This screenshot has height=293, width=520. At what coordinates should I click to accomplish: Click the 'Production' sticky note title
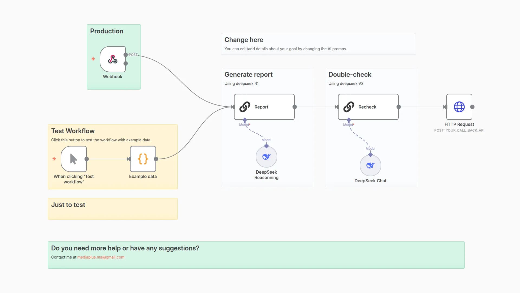click(107, 31)
